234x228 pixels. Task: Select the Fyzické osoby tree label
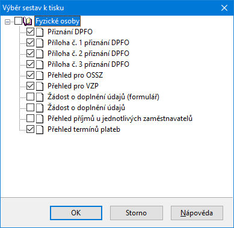click(58, 21)
